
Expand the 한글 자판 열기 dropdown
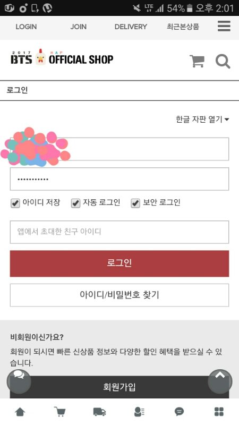point(202,119)
